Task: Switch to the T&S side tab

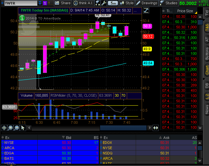Action: pyautogui.click(x=207, y=28)
